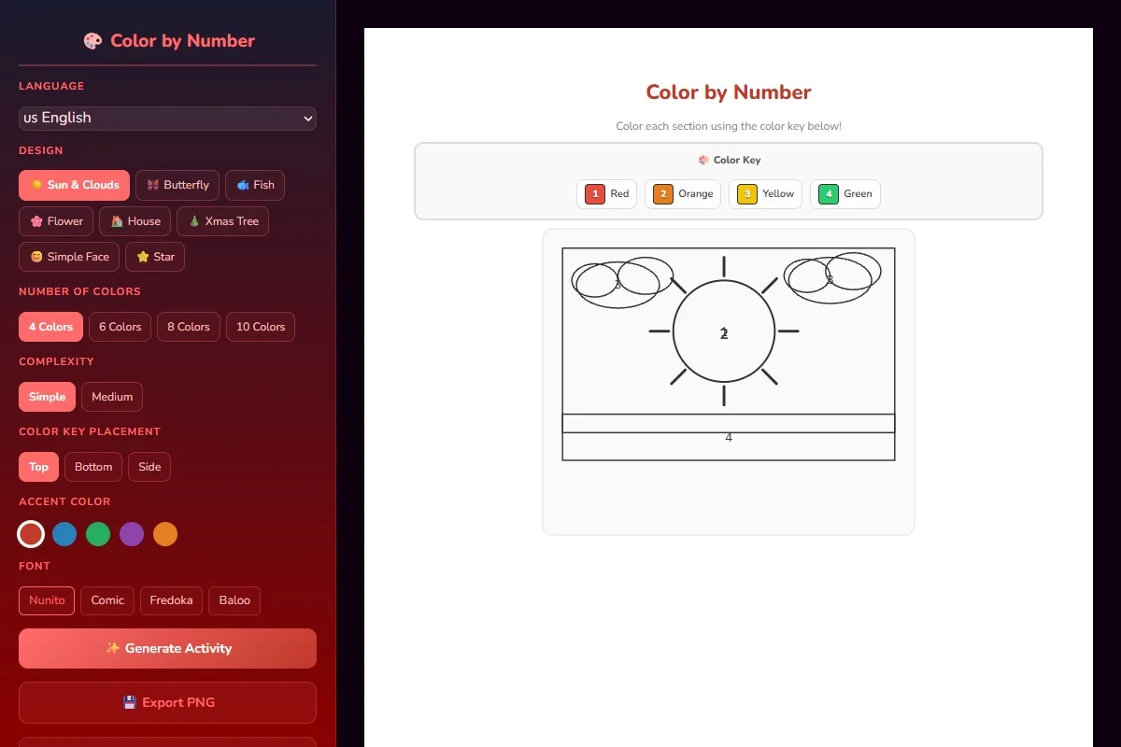
Task: Select the Sun & Clouds design
Action: (x=74, y=185)
